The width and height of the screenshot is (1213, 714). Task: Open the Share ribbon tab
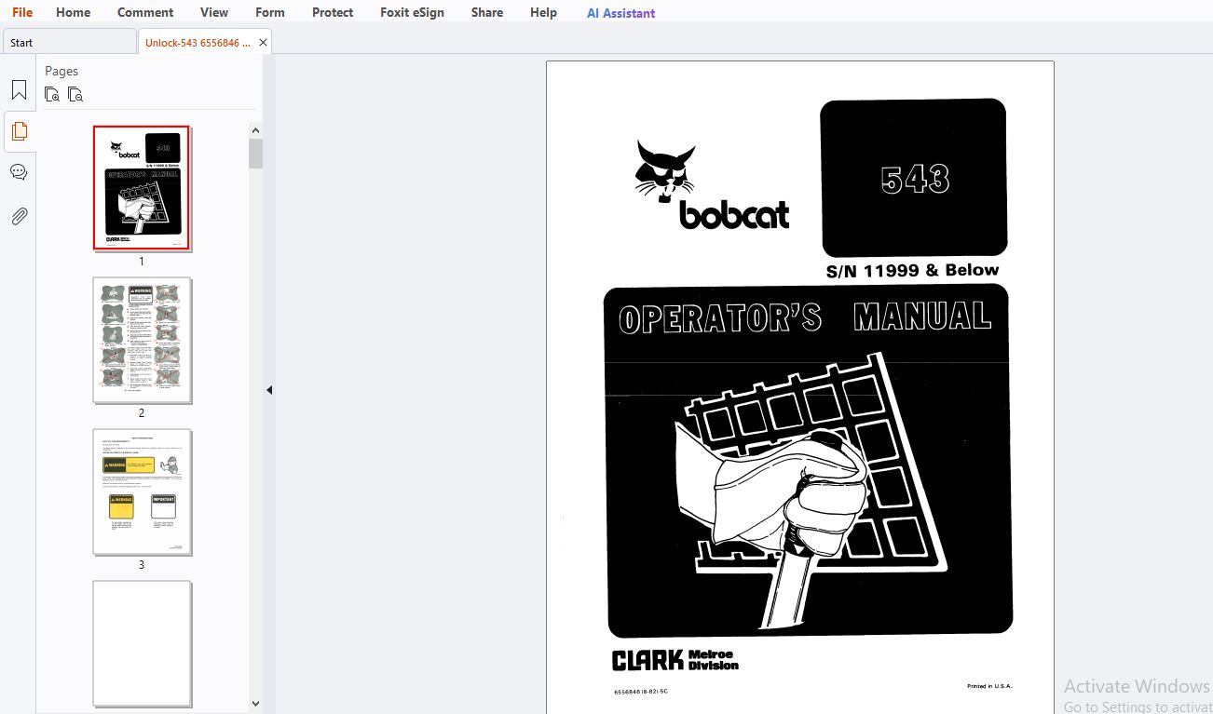[487, 12]
